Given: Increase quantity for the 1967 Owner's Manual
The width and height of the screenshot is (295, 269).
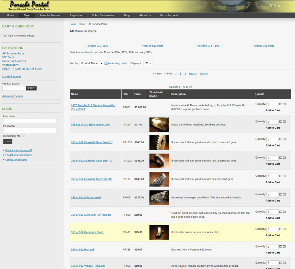Looking at the screenshot, I should tap(281, 104).
